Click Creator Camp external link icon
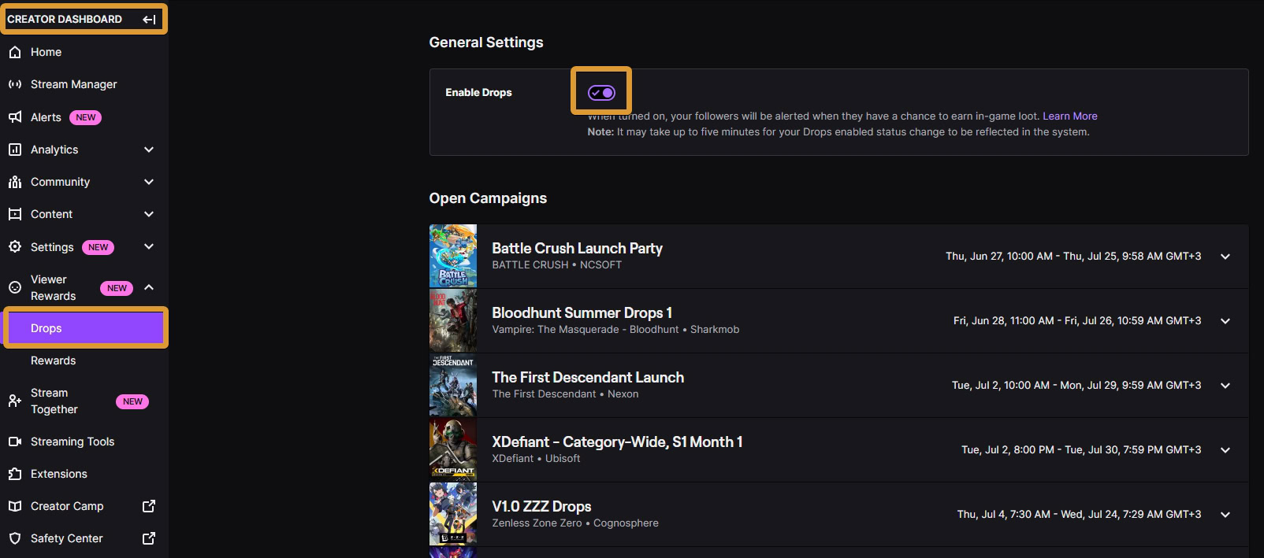The width and height of the screenshot is (1264, 558). point(149,506)
